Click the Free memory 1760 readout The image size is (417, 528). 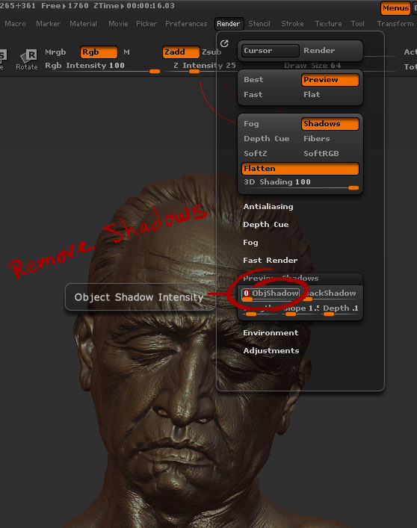click(x=65, y=6)
